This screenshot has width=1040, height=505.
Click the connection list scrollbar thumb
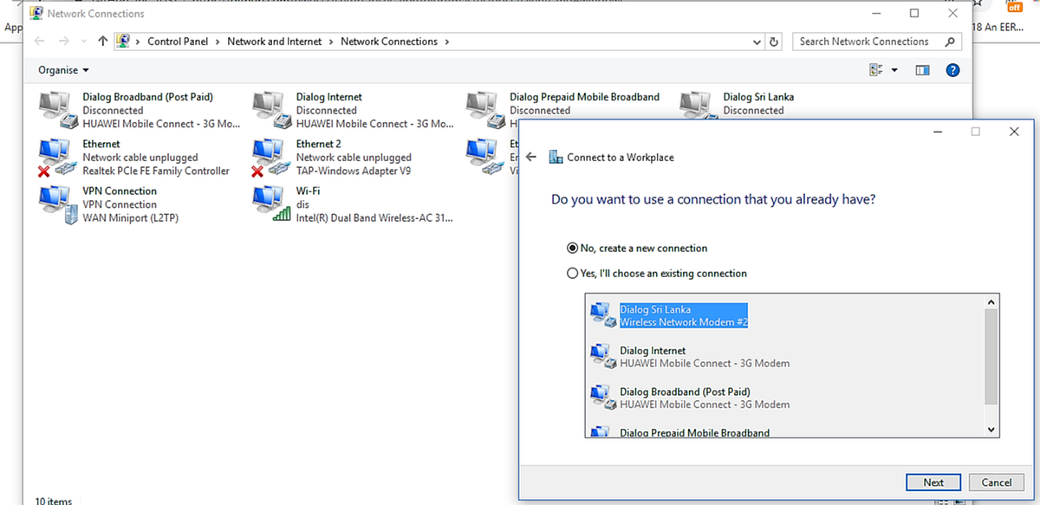pyautogui.click(x=992, y=357)
